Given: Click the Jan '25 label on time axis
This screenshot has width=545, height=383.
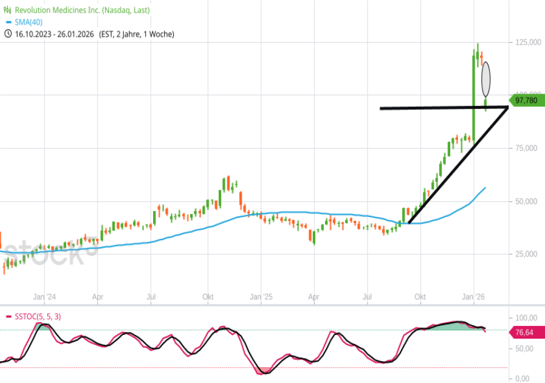Looking at the screenshot, I should point(261,297).
